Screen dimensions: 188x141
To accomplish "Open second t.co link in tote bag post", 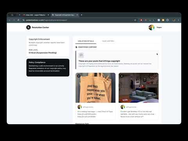I will pos(87,117).
